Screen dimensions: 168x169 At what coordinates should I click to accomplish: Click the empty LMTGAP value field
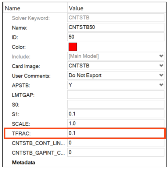(x=116, y=95)
